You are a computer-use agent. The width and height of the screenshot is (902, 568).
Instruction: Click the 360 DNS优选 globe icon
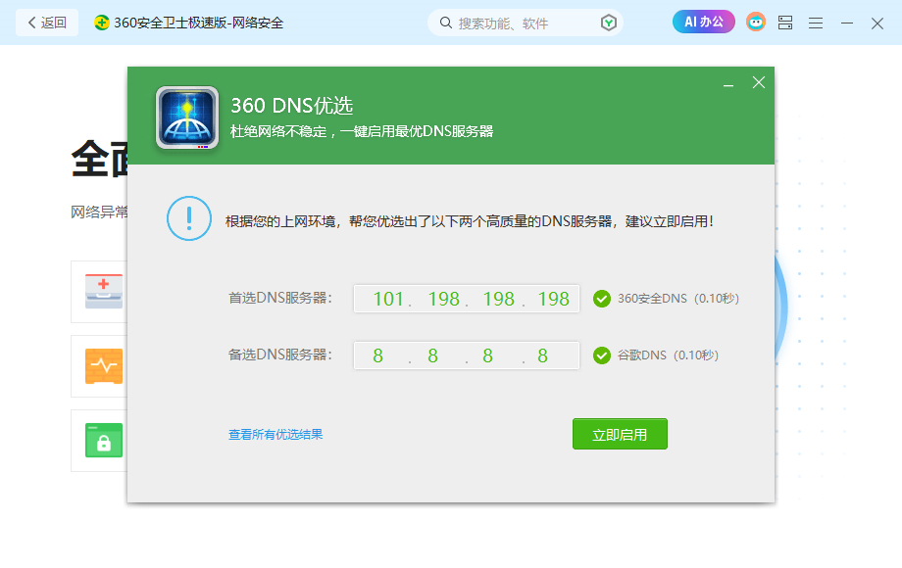pyautogui.click(x=188, y=118)
